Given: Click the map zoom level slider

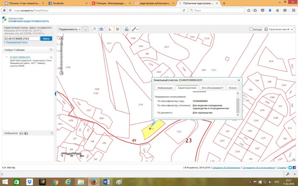Looking at the screenshot, I should [x=61, y=56].
